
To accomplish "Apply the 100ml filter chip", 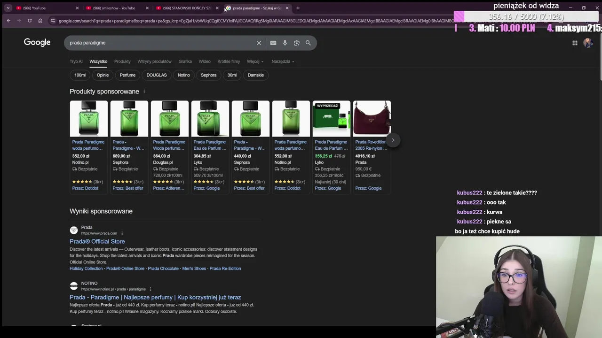I will (x=80, y=75).
